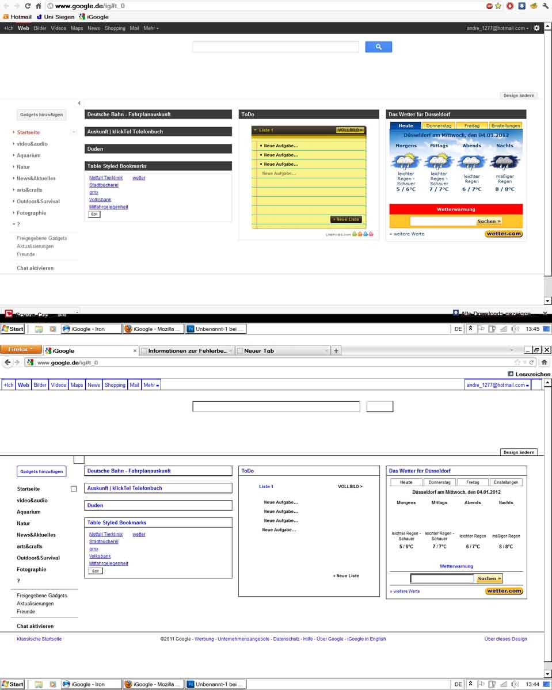This screenshot has height=690, width=552.
Task: Click Wetterwarnung red banner in Iron
Action: click(x=456, y=209)
